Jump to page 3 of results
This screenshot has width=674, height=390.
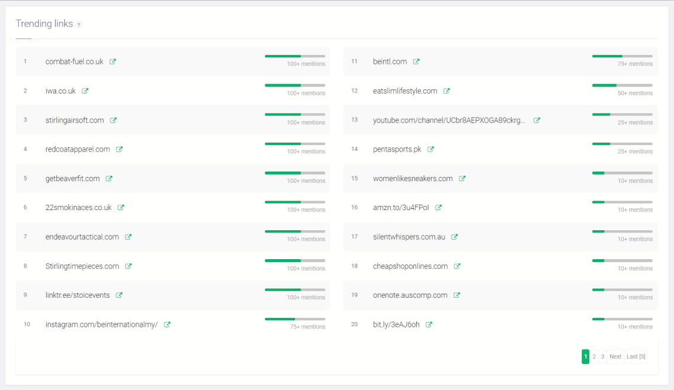[602, 356]
